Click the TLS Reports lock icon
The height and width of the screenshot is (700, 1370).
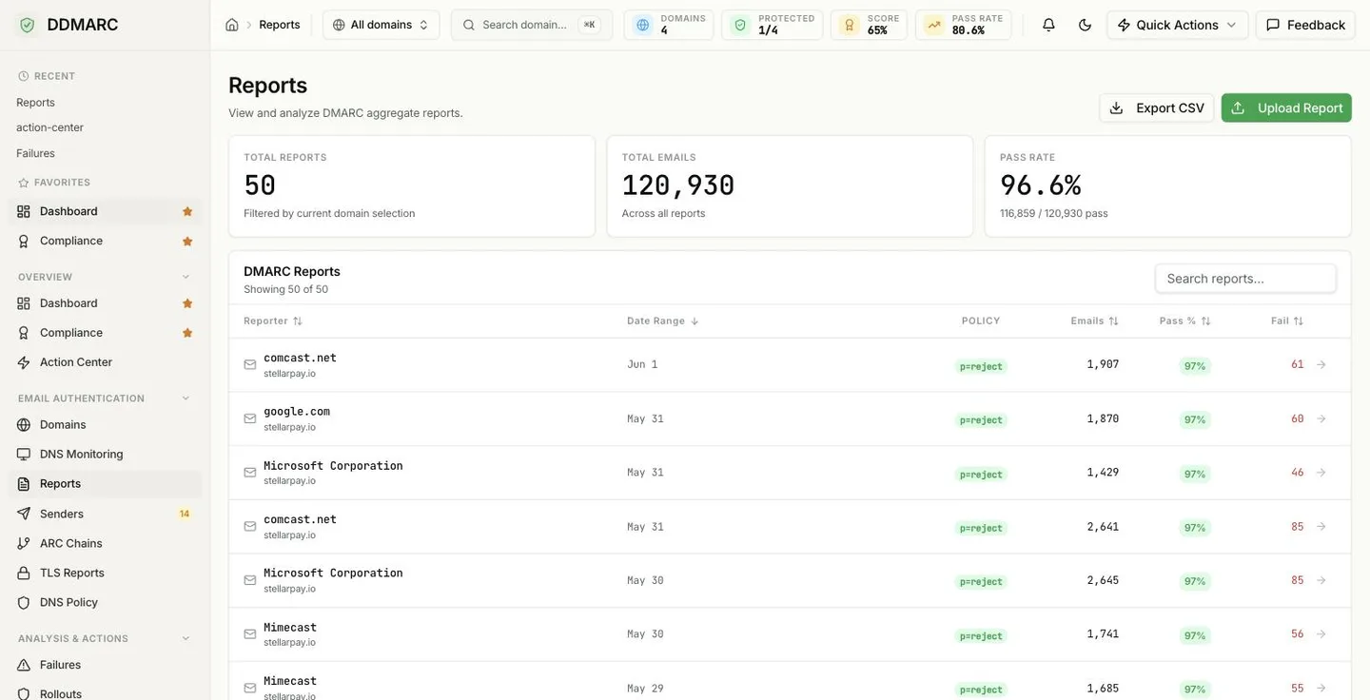tap(24, 573)
